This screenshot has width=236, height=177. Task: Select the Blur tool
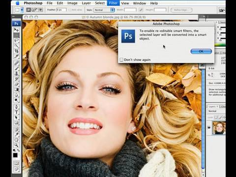point(16,95)
